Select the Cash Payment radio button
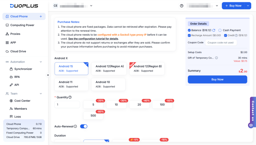This screenshot has width=256, height=145. tap(220, 30)
